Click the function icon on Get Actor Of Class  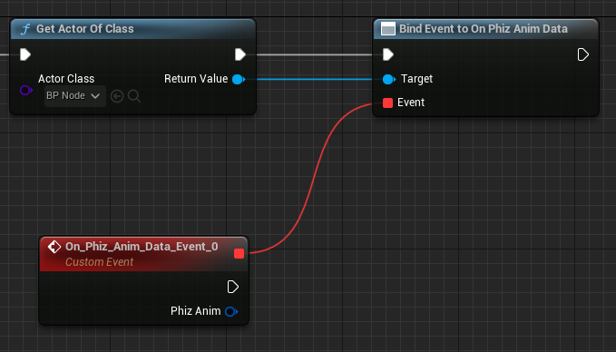[25, 29]
